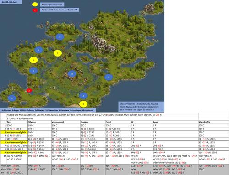Click the 'Durch Vorwelle 1 R' note box
The height and width of the screenshot is (175, 229).
pos(141,107)
